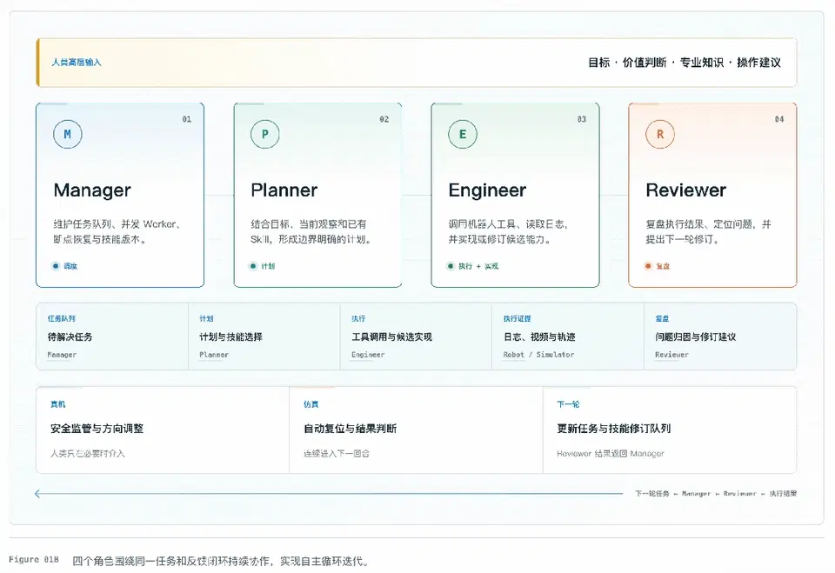Screen dimensions: 835x573
Task: Click the Figure 01B label
Action: coord(34,560)
